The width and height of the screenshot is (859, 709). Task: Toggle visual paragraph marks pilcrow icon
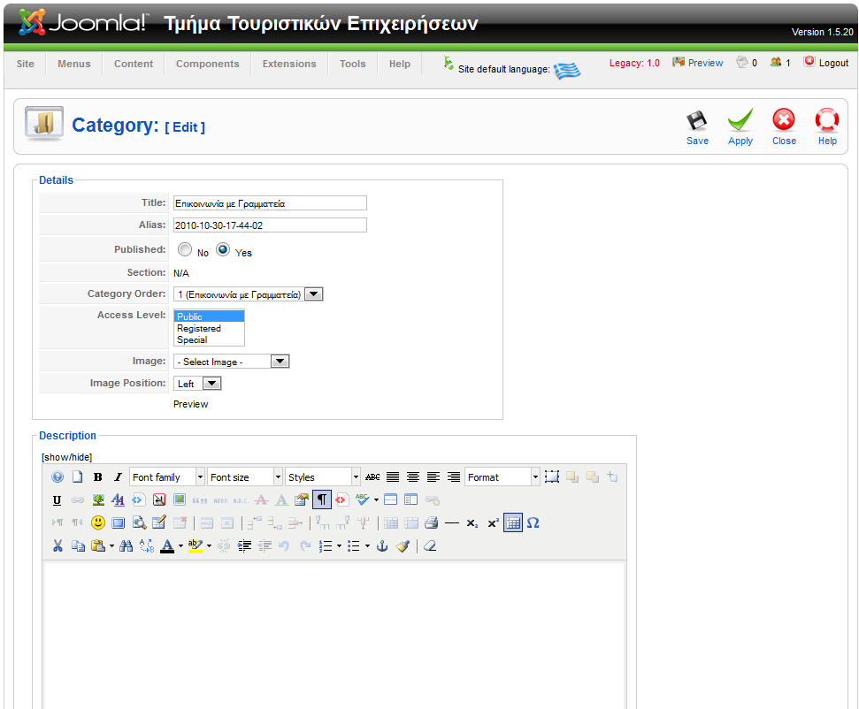322,499
